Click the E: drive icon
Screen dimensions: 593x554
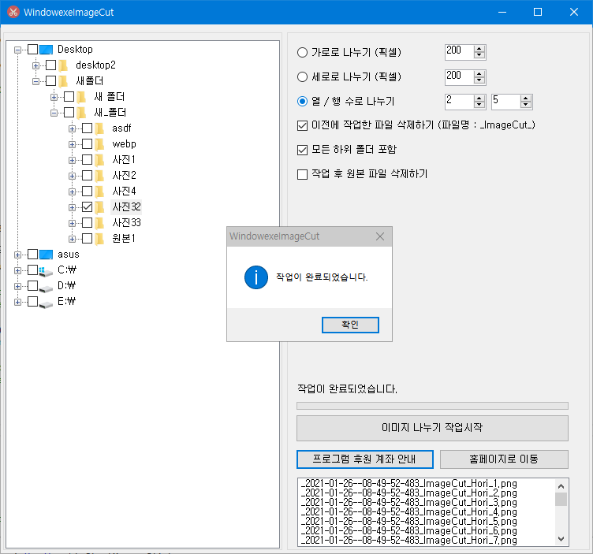pos(46,304)
